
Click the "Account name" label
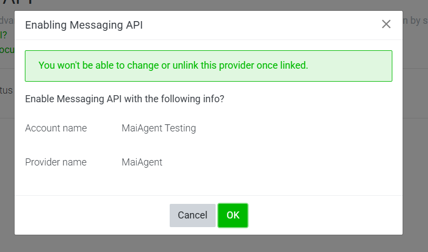[x=56, y=128]
